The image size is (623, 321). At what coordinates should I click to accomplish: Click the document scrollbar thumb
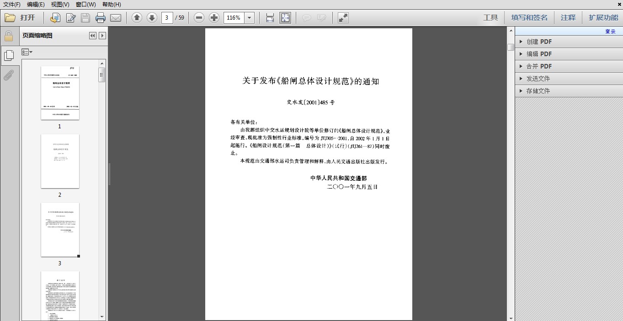[x=511, y=47]
